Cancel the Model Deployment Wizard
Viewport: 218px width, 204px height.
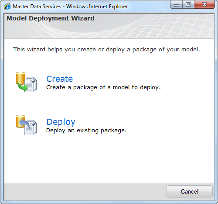pyautogui.click(x=190, y=191)
